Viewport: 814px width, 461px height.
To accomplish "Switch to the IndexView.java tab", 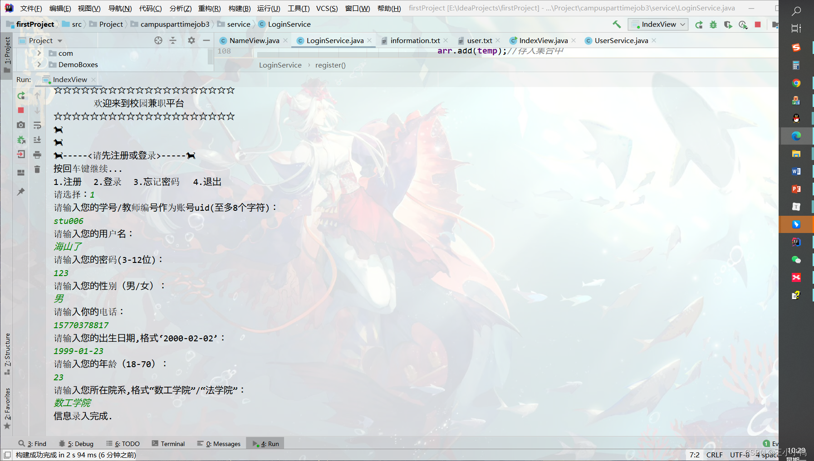I will point(543,40).
